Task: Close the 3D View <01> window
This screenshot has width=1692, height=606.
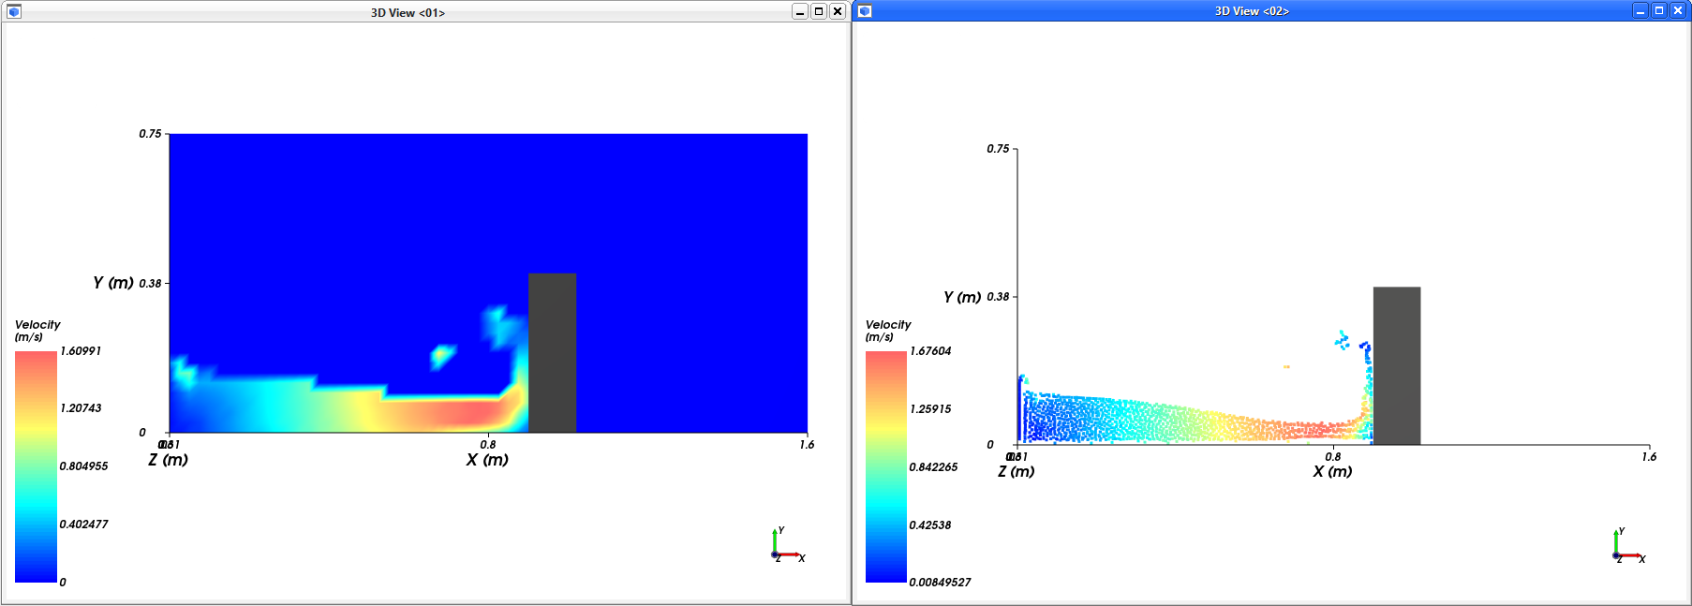Action: (838, 12)
